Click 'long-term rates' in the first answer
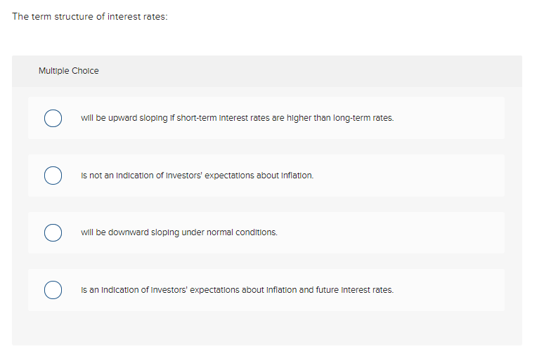Image resolution: width=544 pixels, height=363 pixels. pos(365,118)
